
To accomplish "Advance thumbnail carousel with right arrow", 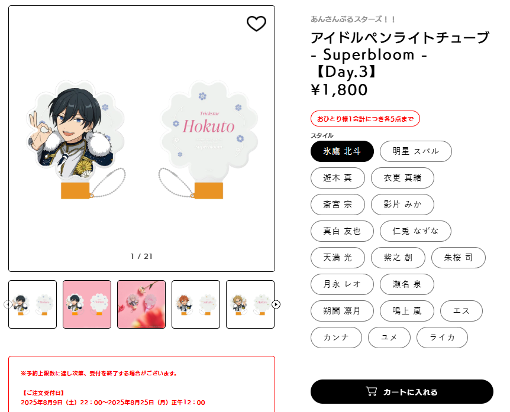I will click(276, 304).
